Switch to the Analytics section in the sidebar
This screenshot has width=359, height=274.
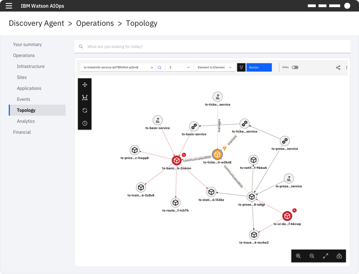(x=26, y=121)
